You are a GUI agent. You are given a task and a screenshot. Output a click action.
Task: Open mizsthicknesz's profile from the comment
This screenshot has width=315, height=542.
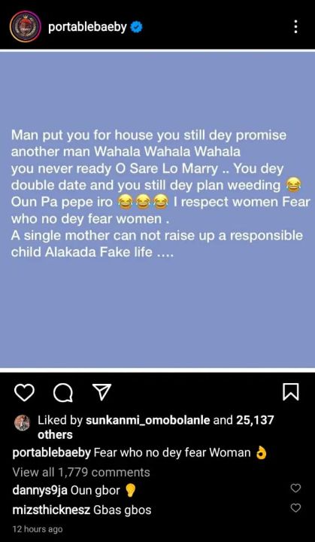[x=51, y=510]
